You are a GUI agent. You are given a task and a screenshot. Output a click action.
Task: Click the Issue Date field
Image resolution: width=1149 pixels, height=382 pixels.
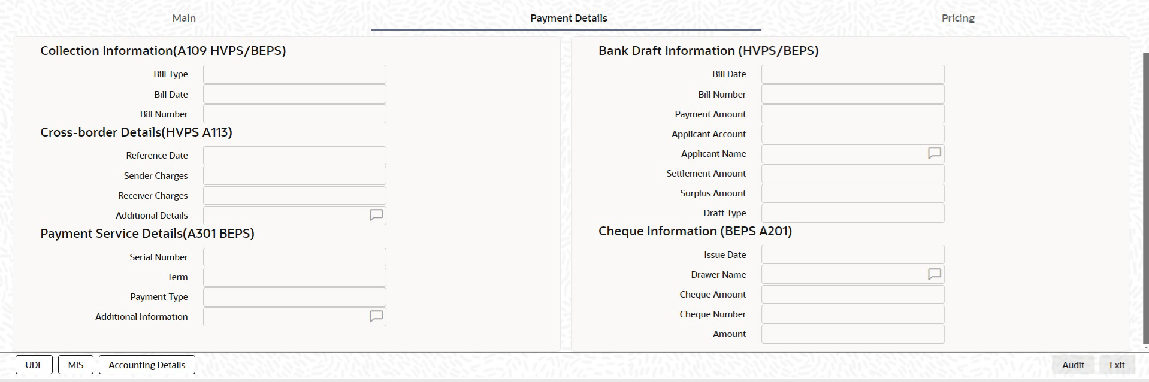(x=852, y=255)
